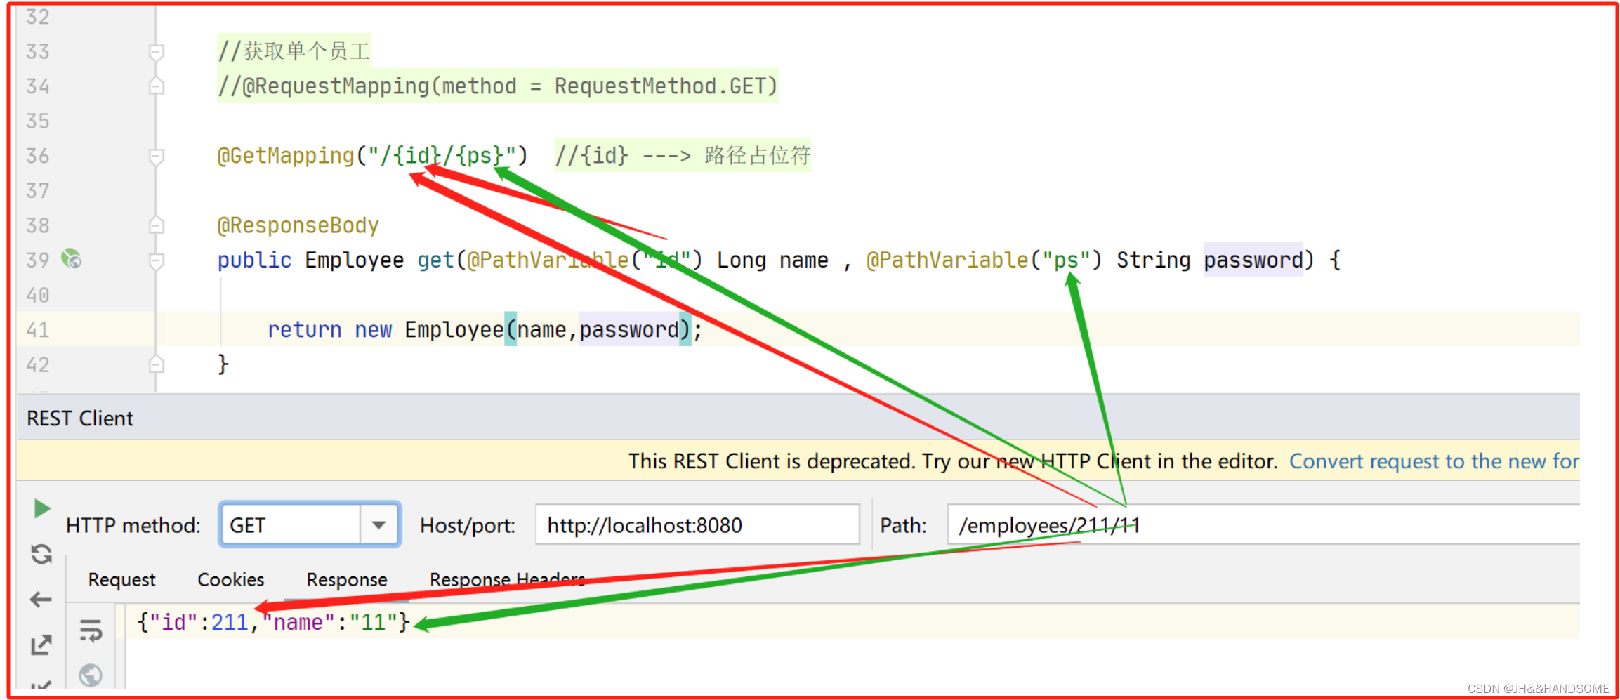Switch to the Response tab
Viewport: 1620px width, 700px height.
click(x=347, y=580)
